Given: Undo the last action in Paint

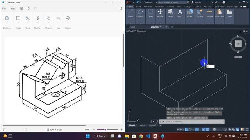Looking at the screenshot, I should (x=29, y=9).
